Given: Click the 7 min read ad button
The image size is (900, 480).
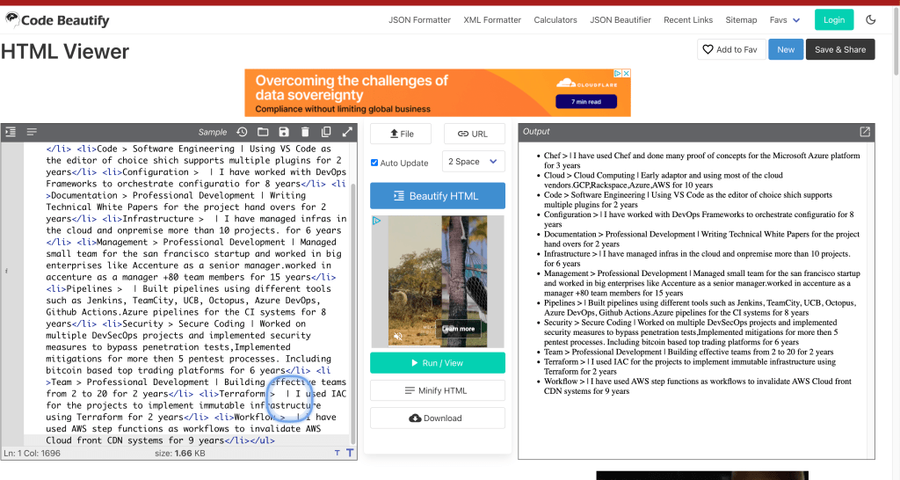Looking at the screenshot, I should tap(586, 102).
